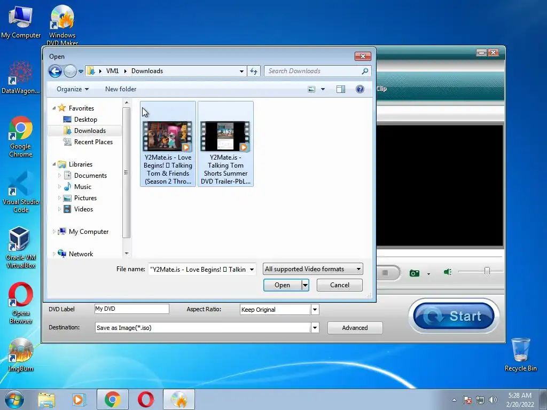The height and width of the screenshot is (410, 547).
Task: Click the volume slider handle
Action: point(487,271)
